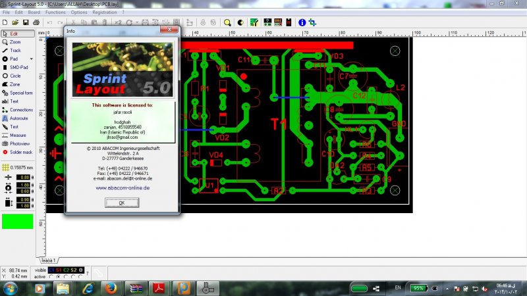Screen dimensions: 527x296
Task: Expand the Pad tool dropdown arrow
Action: click(32, 59)
